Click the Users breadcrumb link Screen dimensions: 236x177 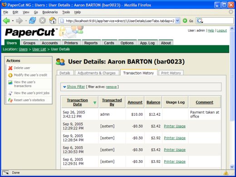(23, 49)
